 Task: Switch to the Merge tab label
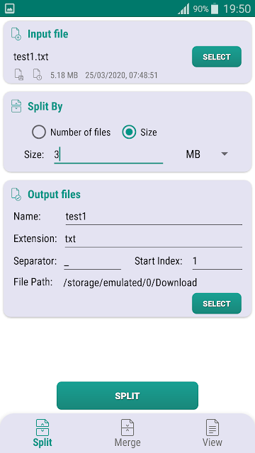click(x=127, y=442)
